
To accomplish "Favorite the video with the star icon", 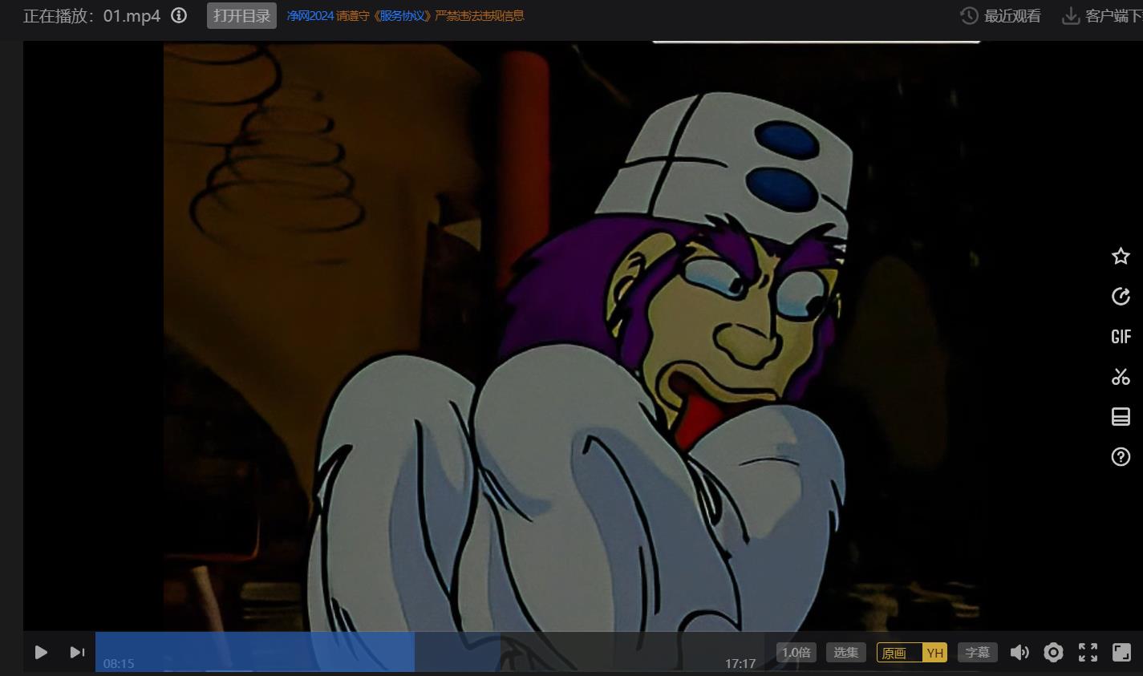I will (x=1121, y=257).
